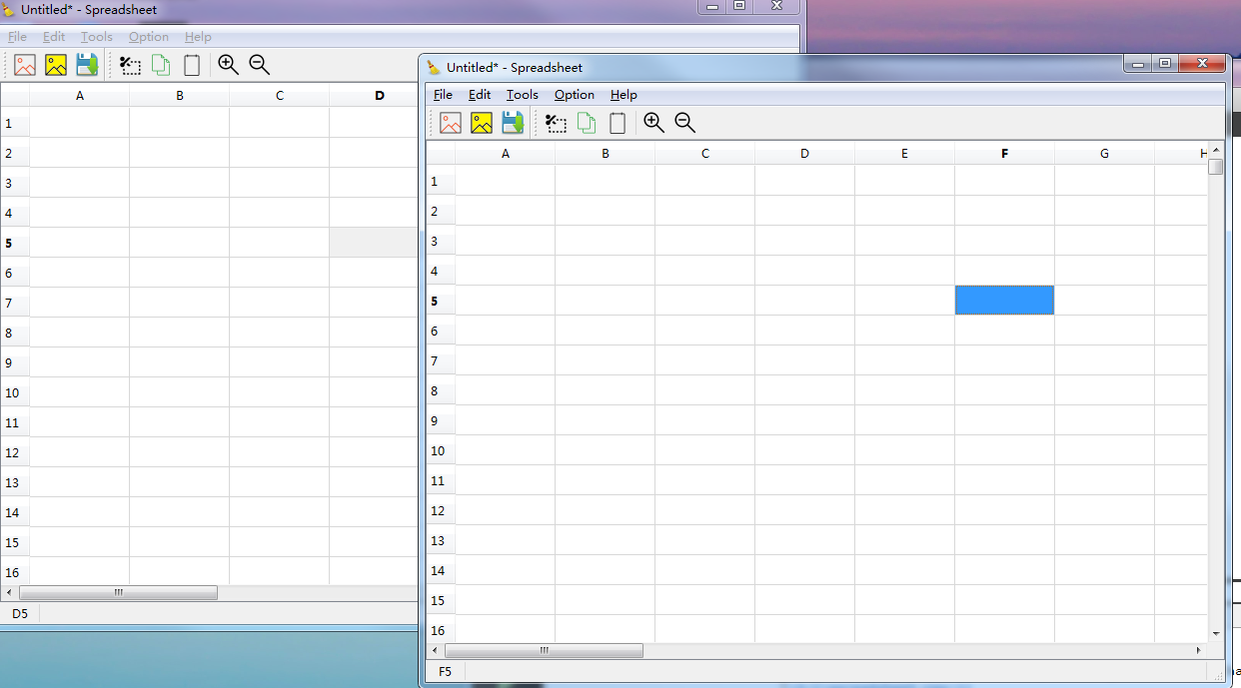Select bold column D header in background window
The height and width of the screenshot is (688, 1241).
click(375, 95)
